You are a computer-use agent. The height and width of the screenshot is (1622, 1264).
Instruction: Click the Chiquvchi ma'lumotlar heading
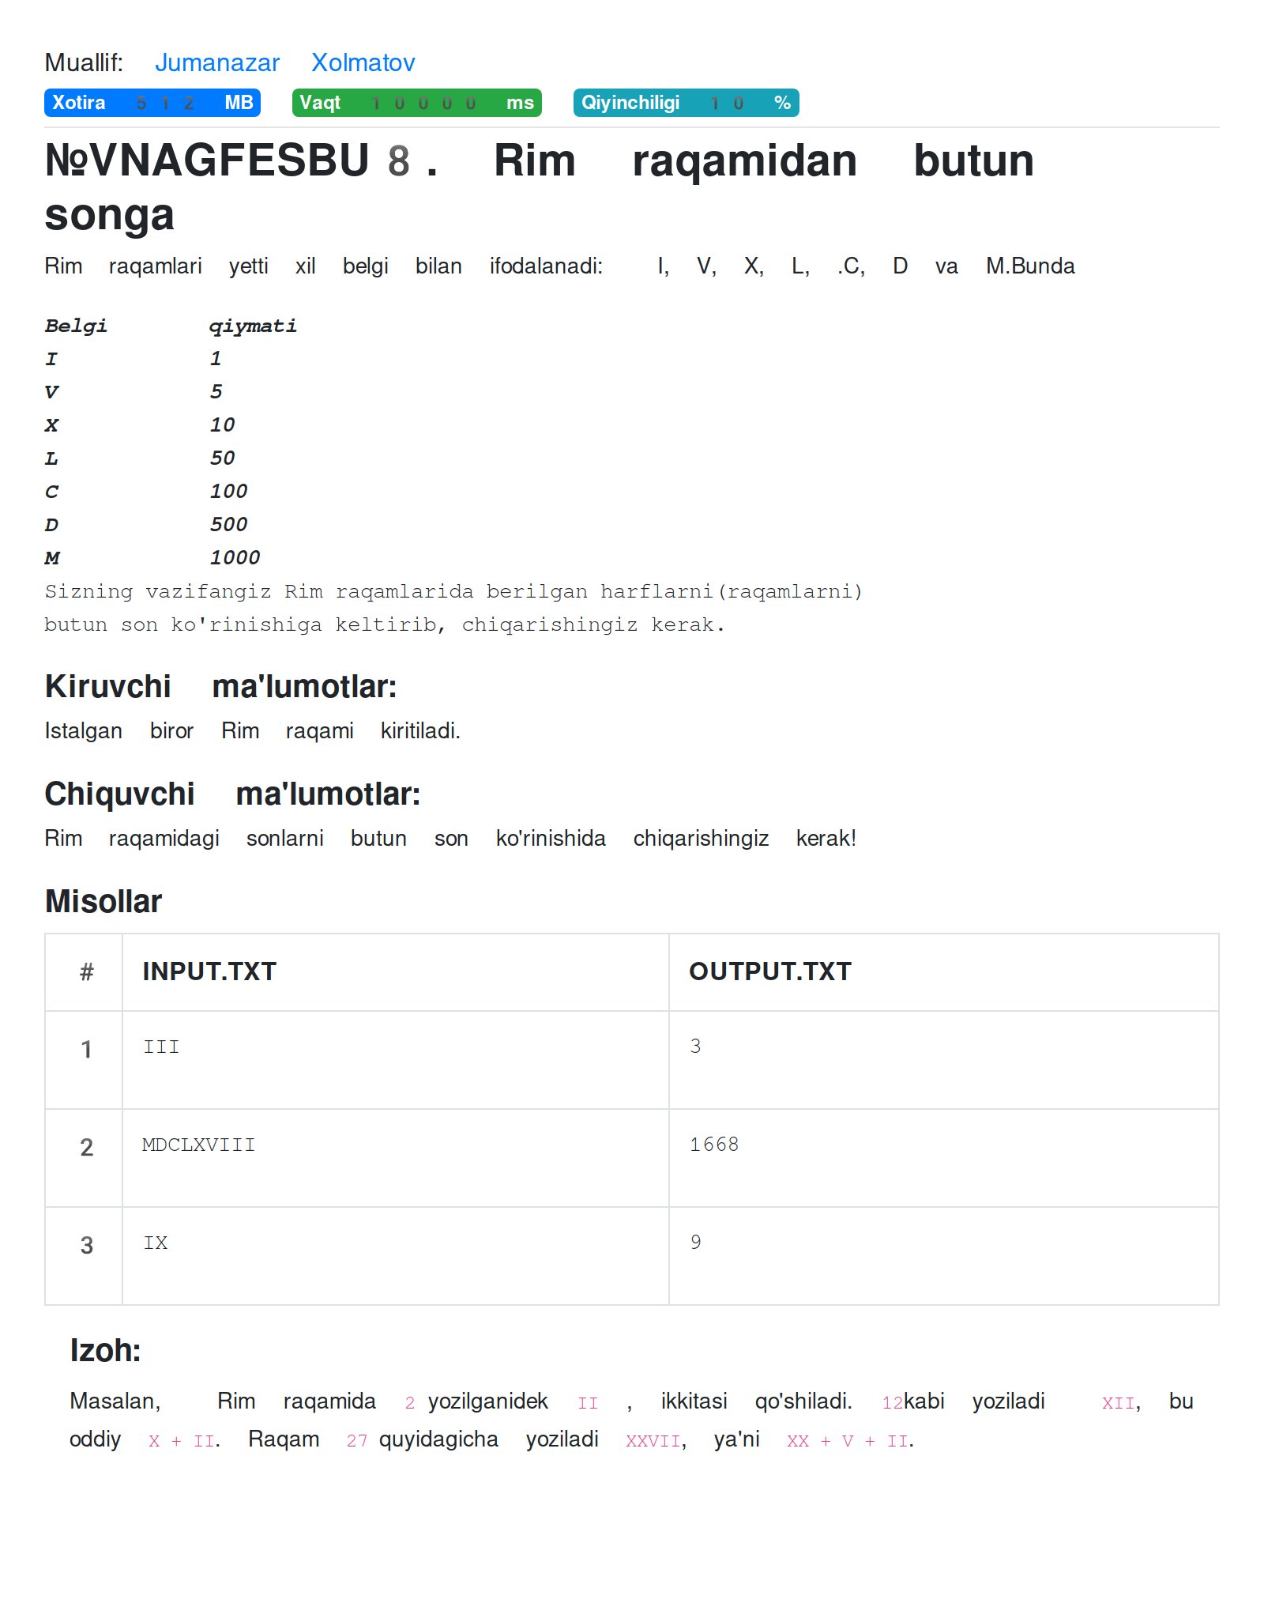232,794
